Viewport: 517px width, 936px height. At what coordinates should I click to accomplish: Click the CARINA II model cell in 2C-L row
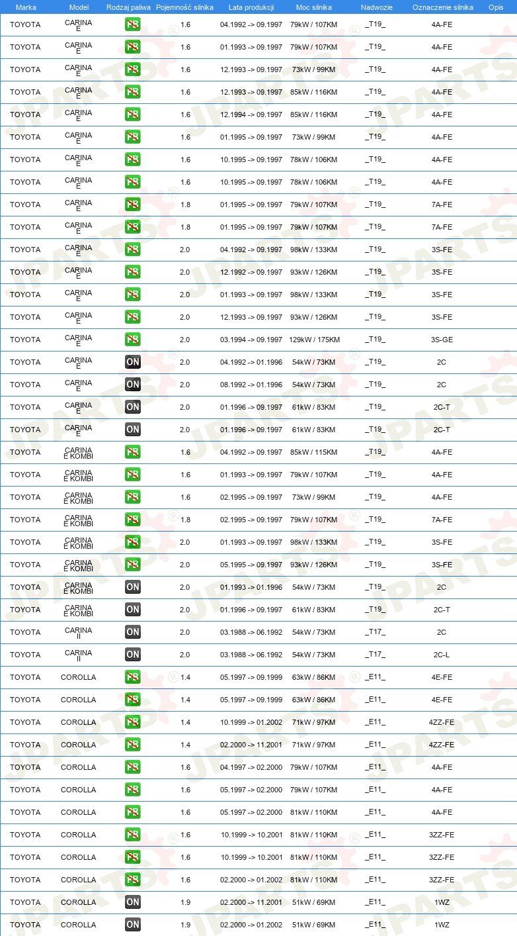[x=79, y=655]
